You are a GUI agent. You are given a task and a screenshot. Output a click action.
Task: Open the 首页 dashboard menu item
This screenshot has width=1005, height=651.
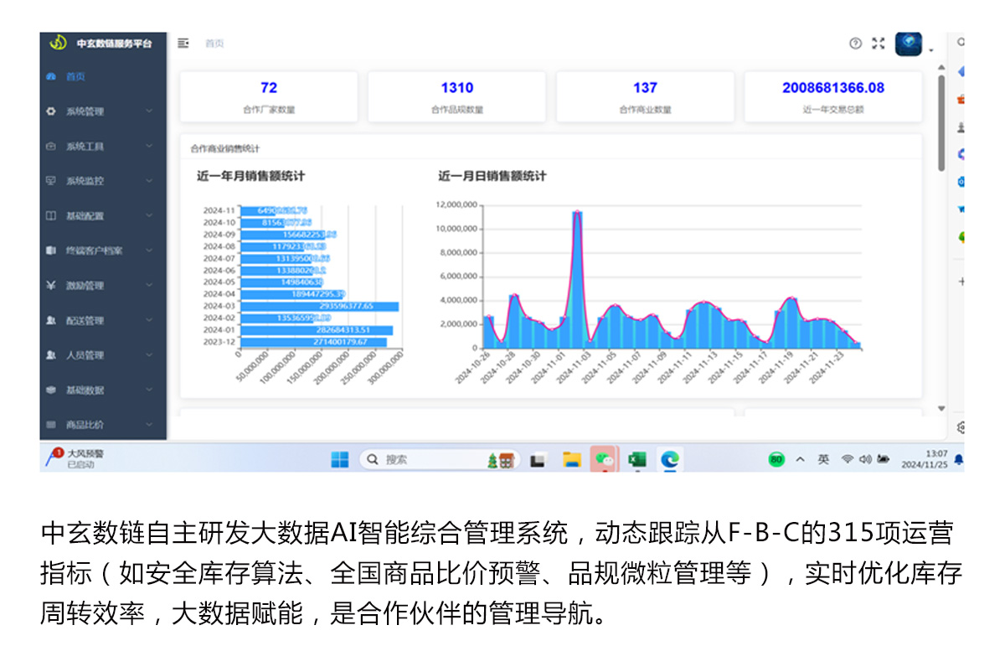pos(102,77)
